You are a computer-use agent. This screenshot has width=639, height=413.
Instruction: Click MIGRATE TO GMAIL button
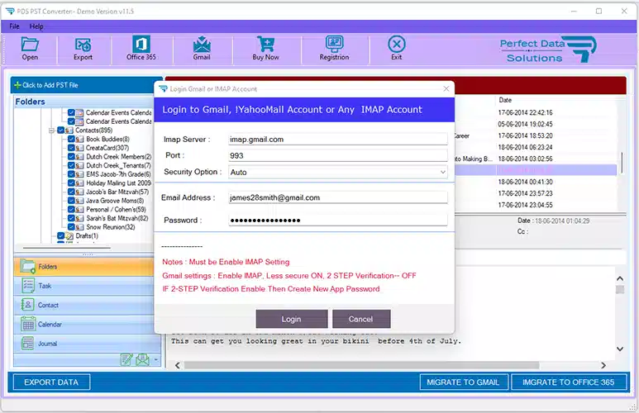(464, 382)
